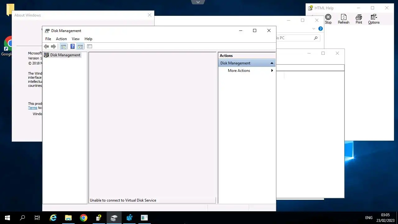
Task: Maximize the Disk Management window
Action: click(x=255, y=30)
